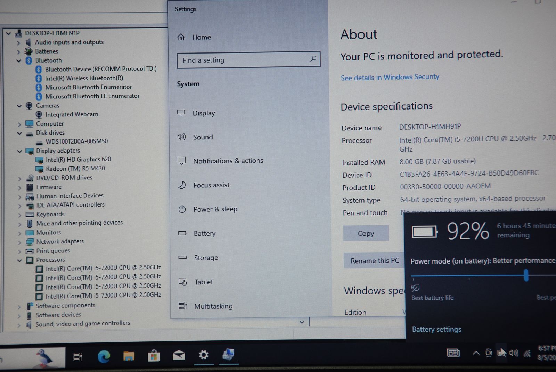Show hidden system tray icons
Viewport: 556px width, 372px height.
pos(476,353)
